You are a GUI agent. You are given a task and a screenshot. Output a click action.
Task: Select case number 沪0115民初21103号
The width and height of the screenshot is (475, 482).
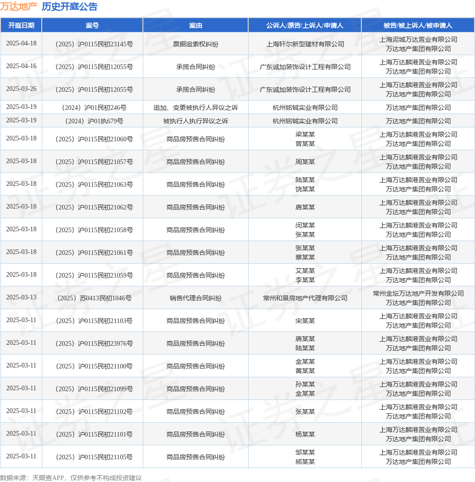[x=94, y=321]
